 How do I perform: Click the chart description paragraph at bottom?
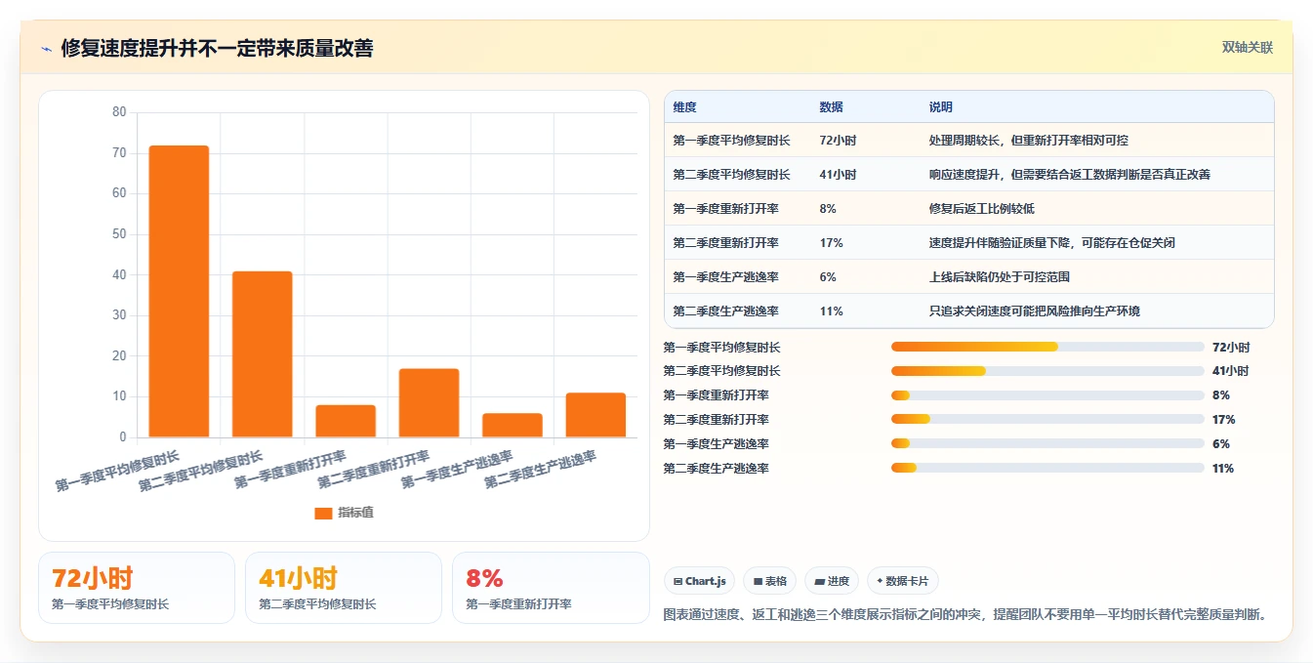tap(966, 614)
